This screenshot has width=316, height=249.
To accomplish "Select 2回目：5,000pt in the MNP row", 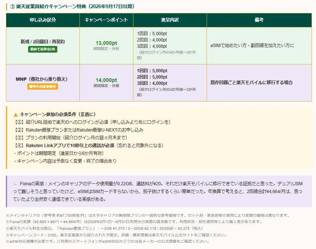I will click(x=152, y=77).
